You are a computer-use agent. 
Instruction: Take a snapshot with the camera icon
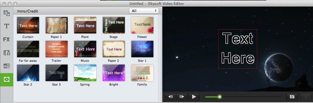(292, 97)
